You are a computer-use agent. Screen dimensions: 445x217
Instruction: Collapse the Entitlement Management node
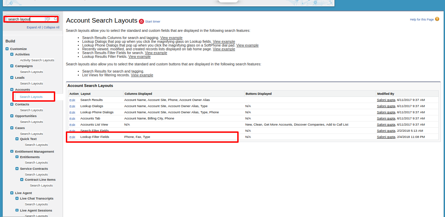[x=12, y=152]
